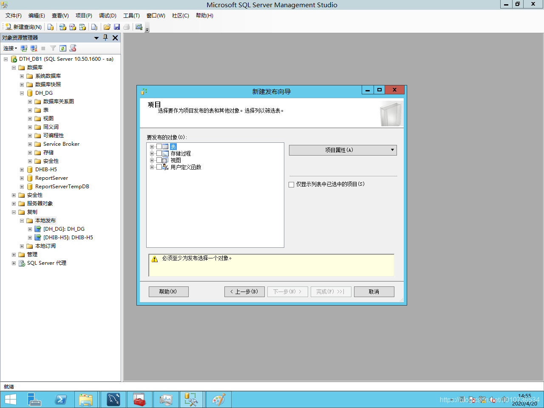The height and width of the screenshot is (408, 544).
Task: Click the script icon with red cross
Action: (73, 48)
